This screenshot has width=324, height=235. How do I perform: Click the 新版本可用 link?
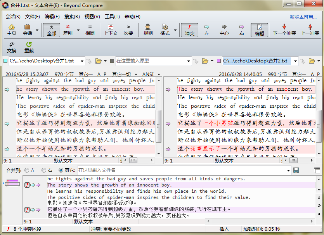pos(306,17)
